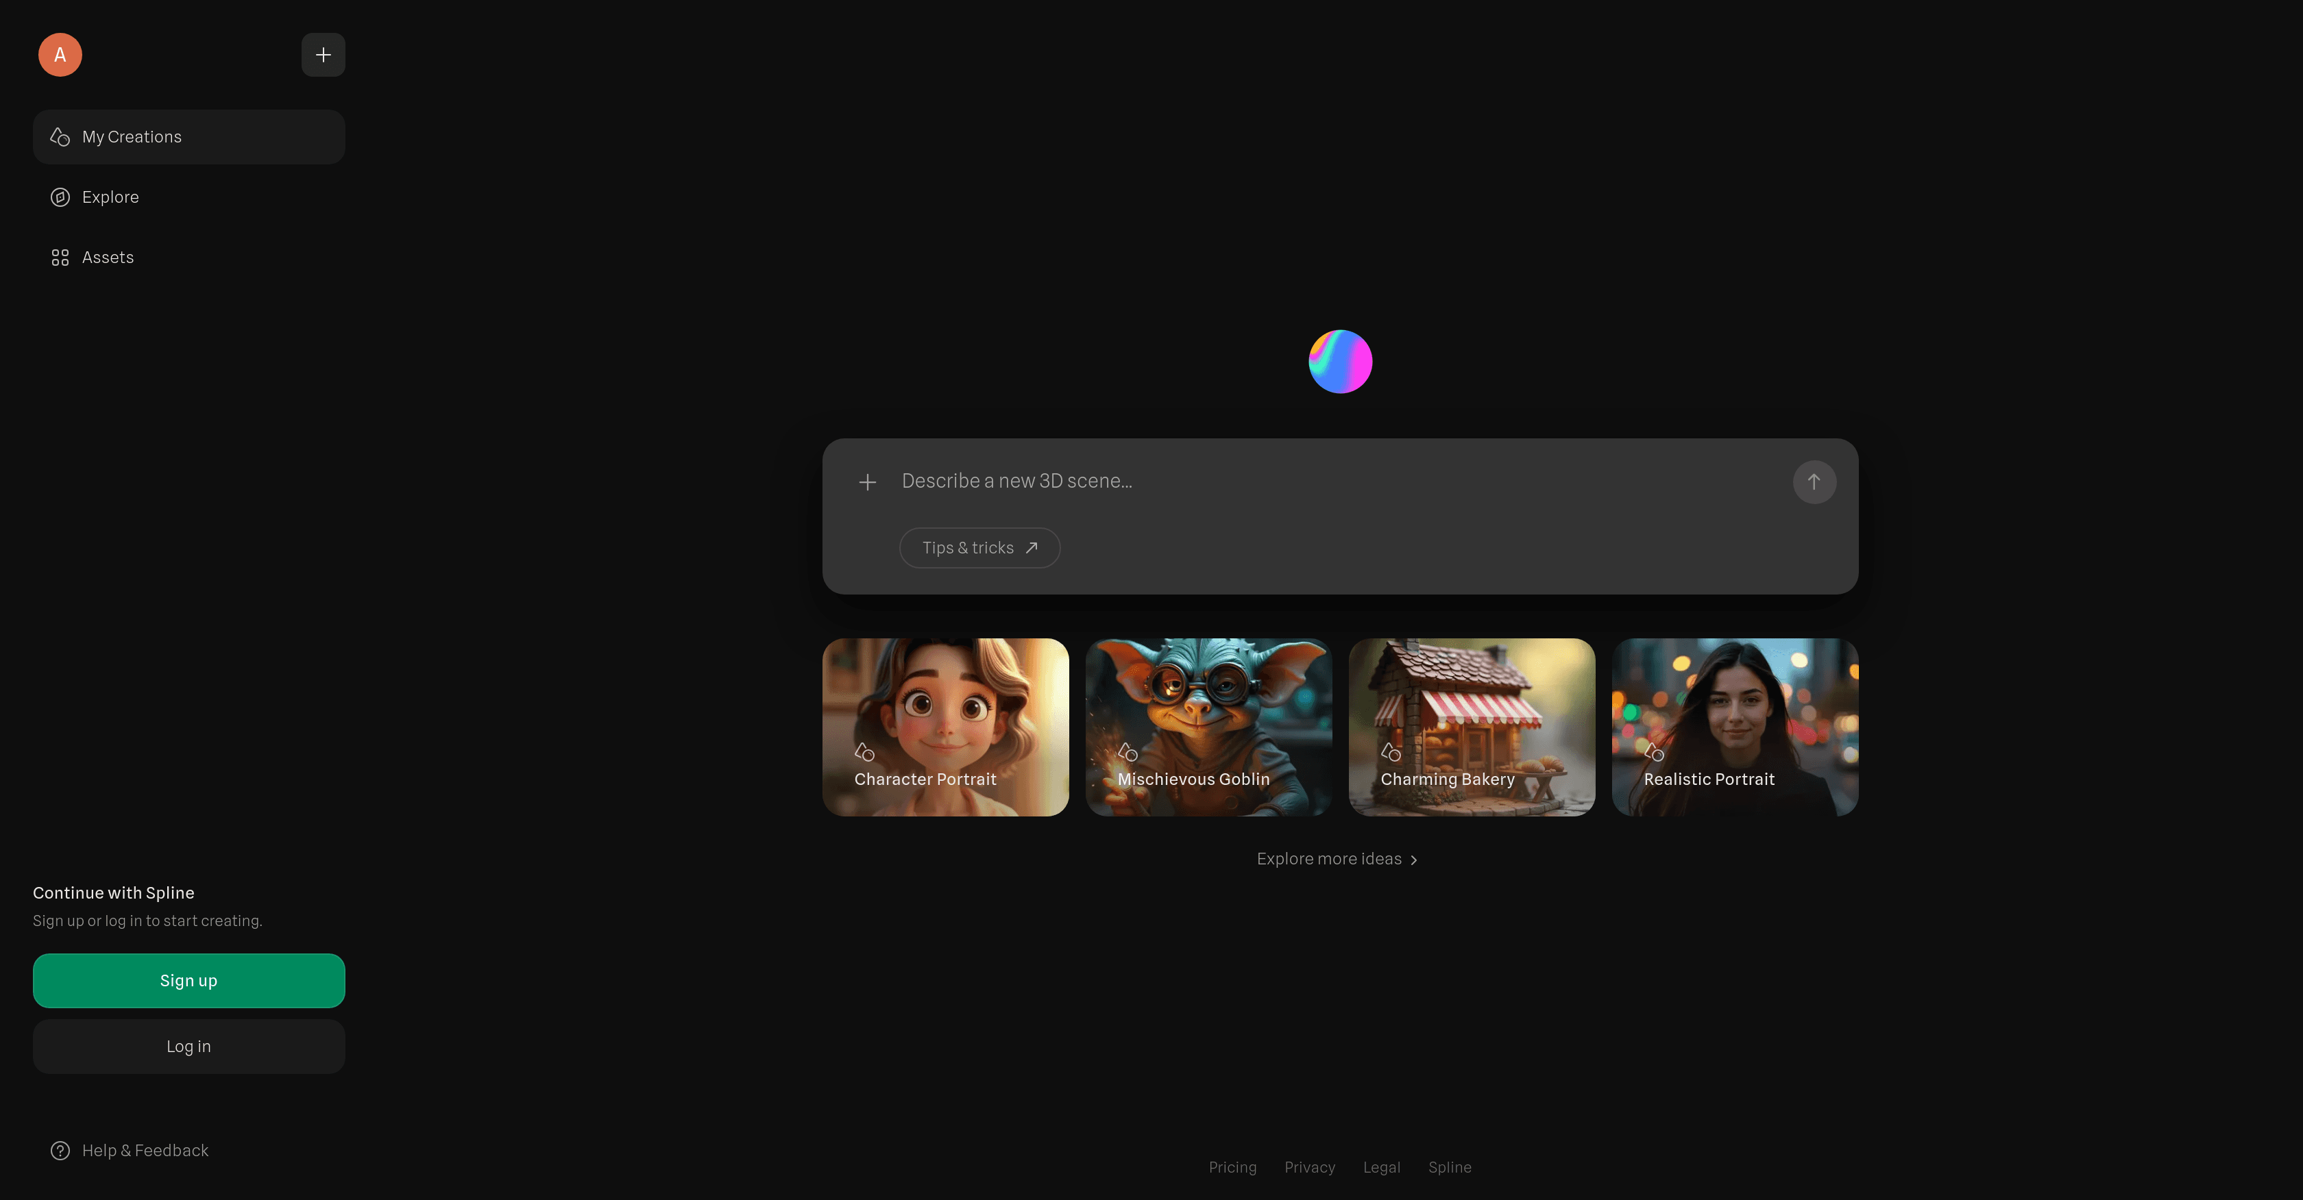
Task: Expand Explore more ideas with the chevron
Action: point(1414,860)
